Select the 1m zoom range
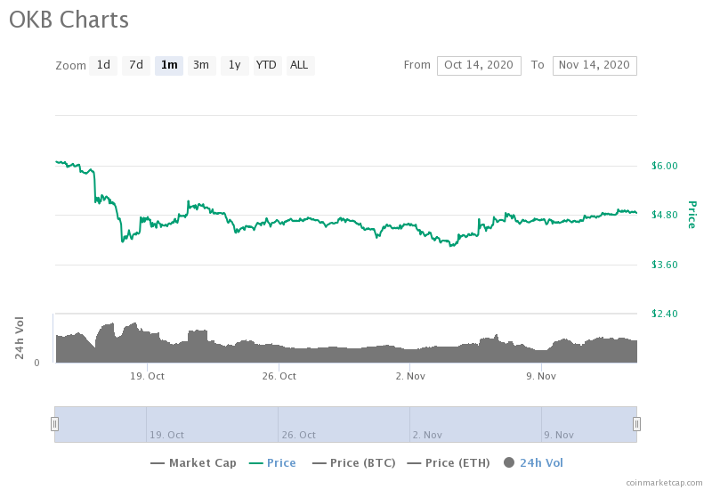 tap(169, 65)
